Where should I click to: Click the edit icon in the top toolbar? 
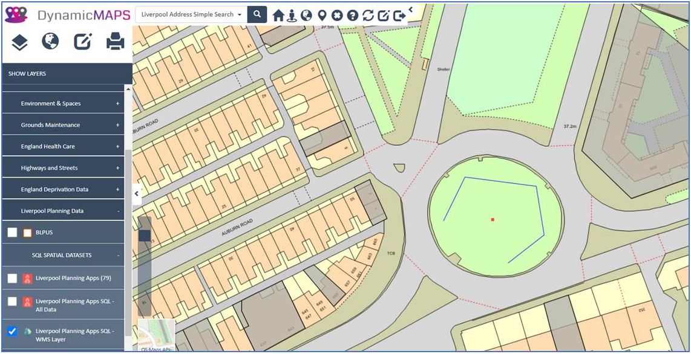tap(384, 16)
